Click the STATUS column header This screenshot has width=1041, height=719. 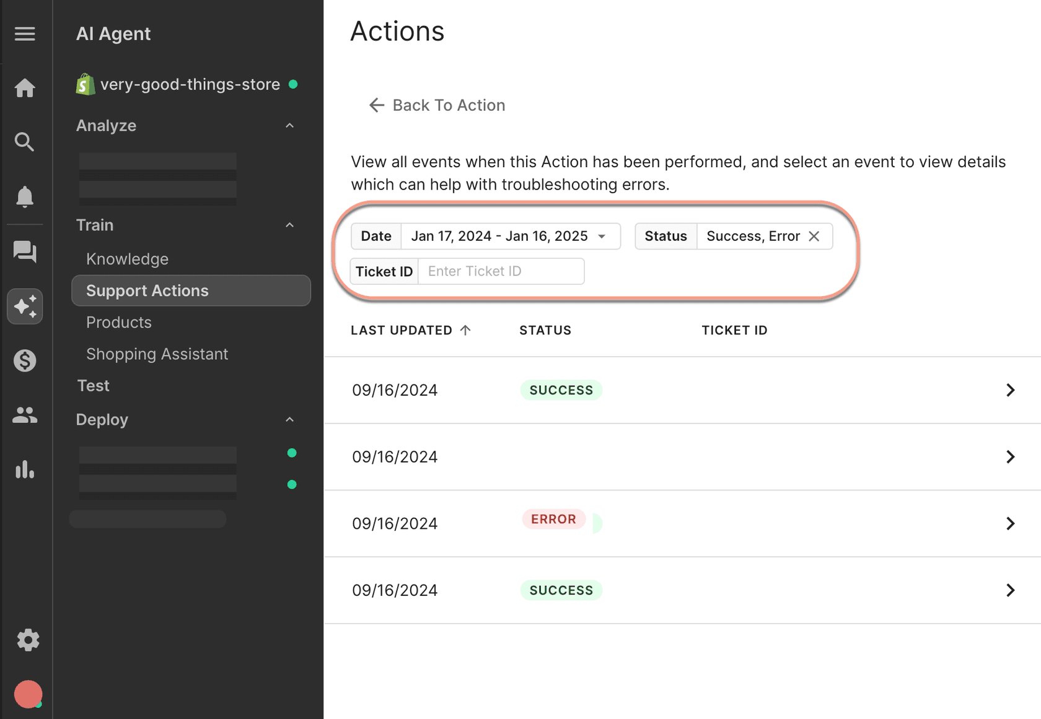click(545, 330)
